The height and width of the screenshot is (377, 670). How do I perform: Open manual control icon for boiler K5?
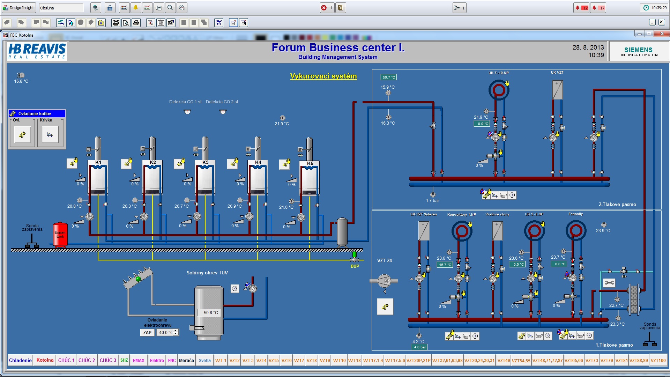coord(285,164)
